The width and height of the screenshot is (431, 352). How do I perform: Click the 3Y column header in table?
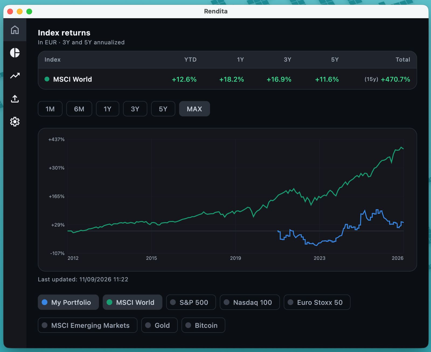point(287,60)
